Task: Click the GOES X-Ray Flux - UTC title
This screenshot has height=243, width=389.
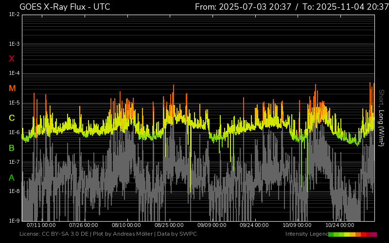Action: 65,7
